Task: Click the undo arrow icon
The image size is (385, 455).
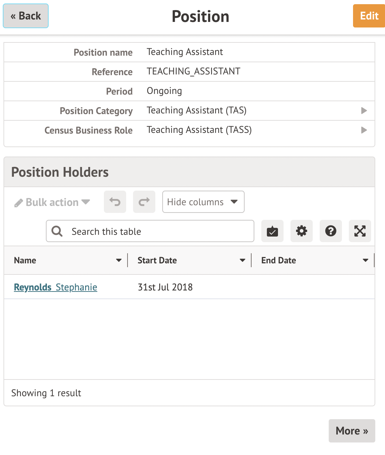Action: [115, 202]
